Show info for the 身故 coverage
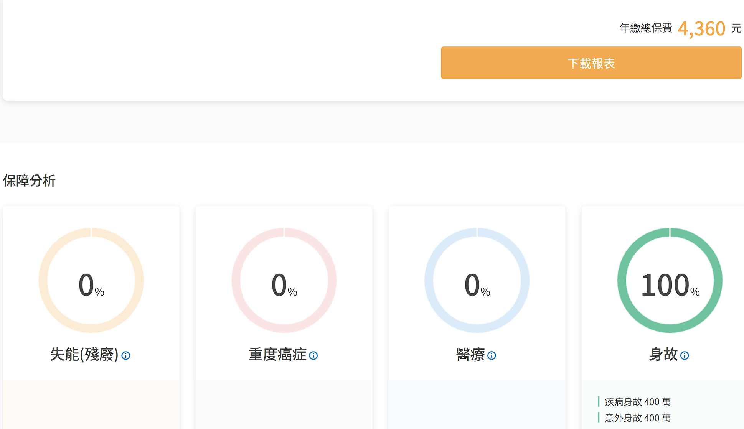 (x=684, y=355)
